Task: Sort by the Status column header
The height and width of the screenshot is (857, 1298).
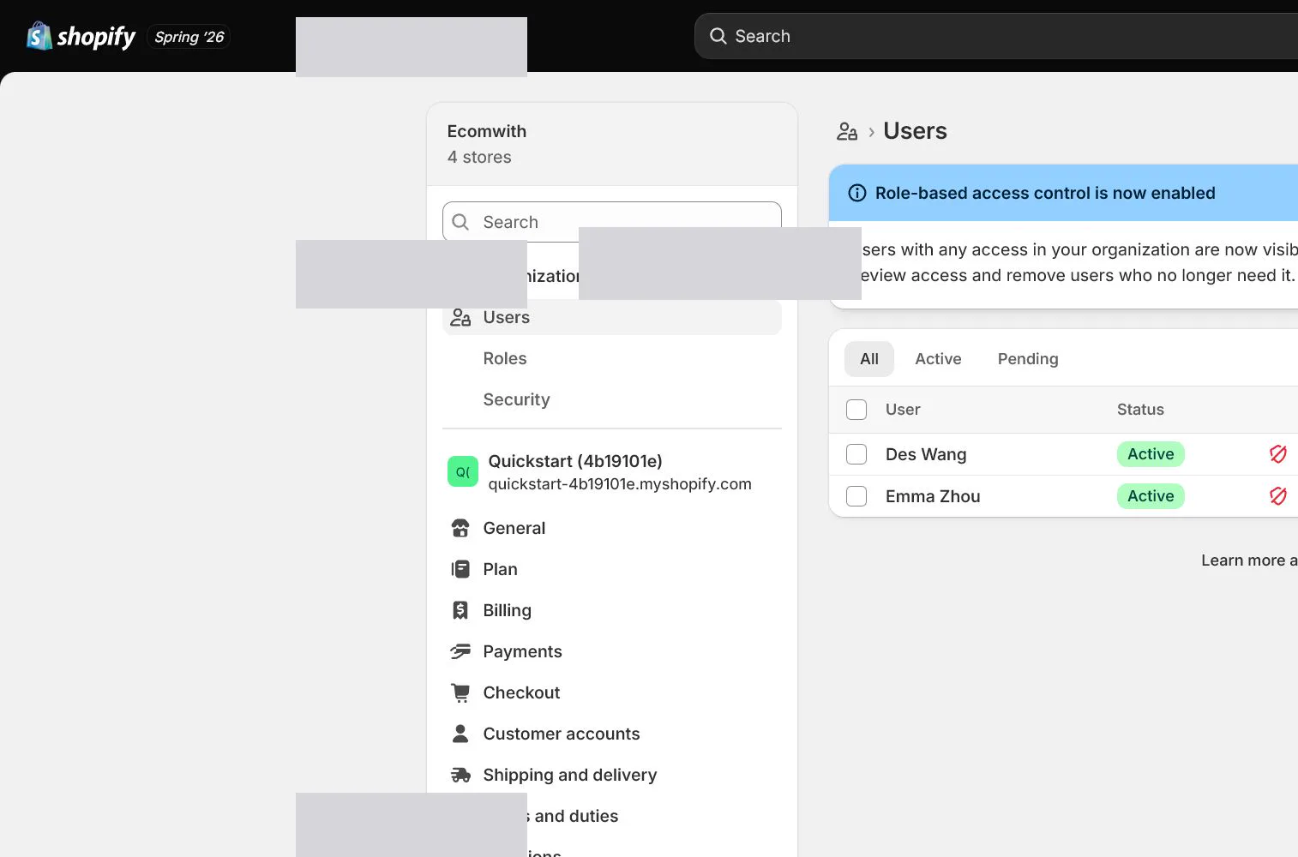Action: [1140, 410]
